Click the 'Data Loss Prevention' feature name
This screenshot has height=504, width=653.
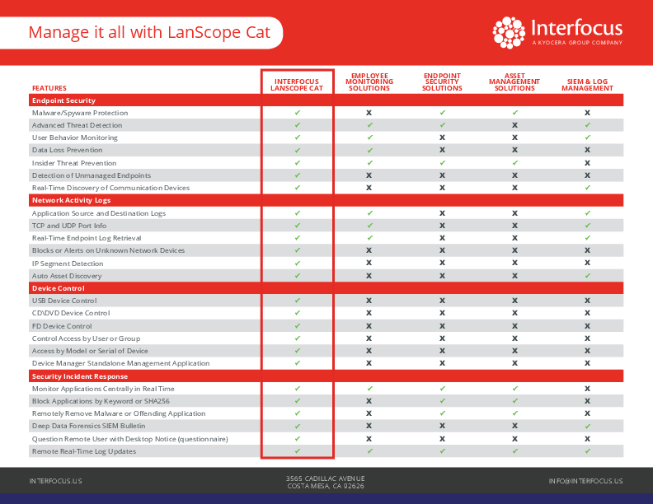[67, 150]
